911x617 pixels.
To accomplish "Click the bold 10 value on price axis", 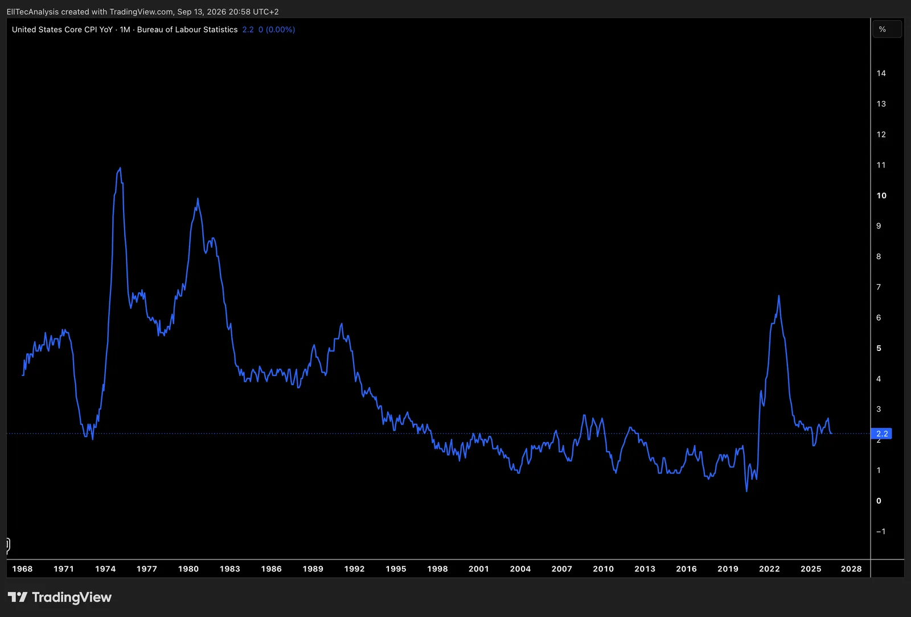I will click(881, 195).
